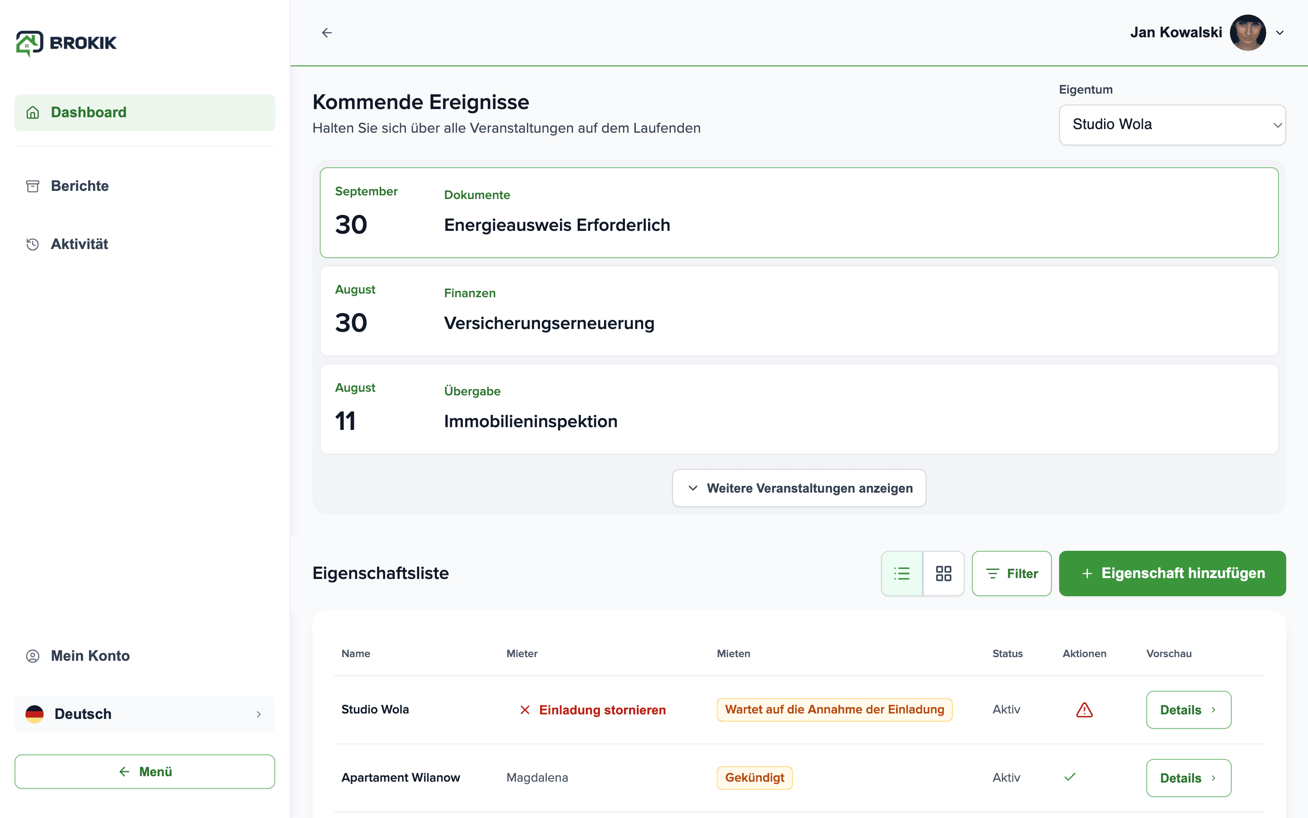Click the Übergabe category label
The height and width of the screenshot is (818, 1308).
pos(472,391)
